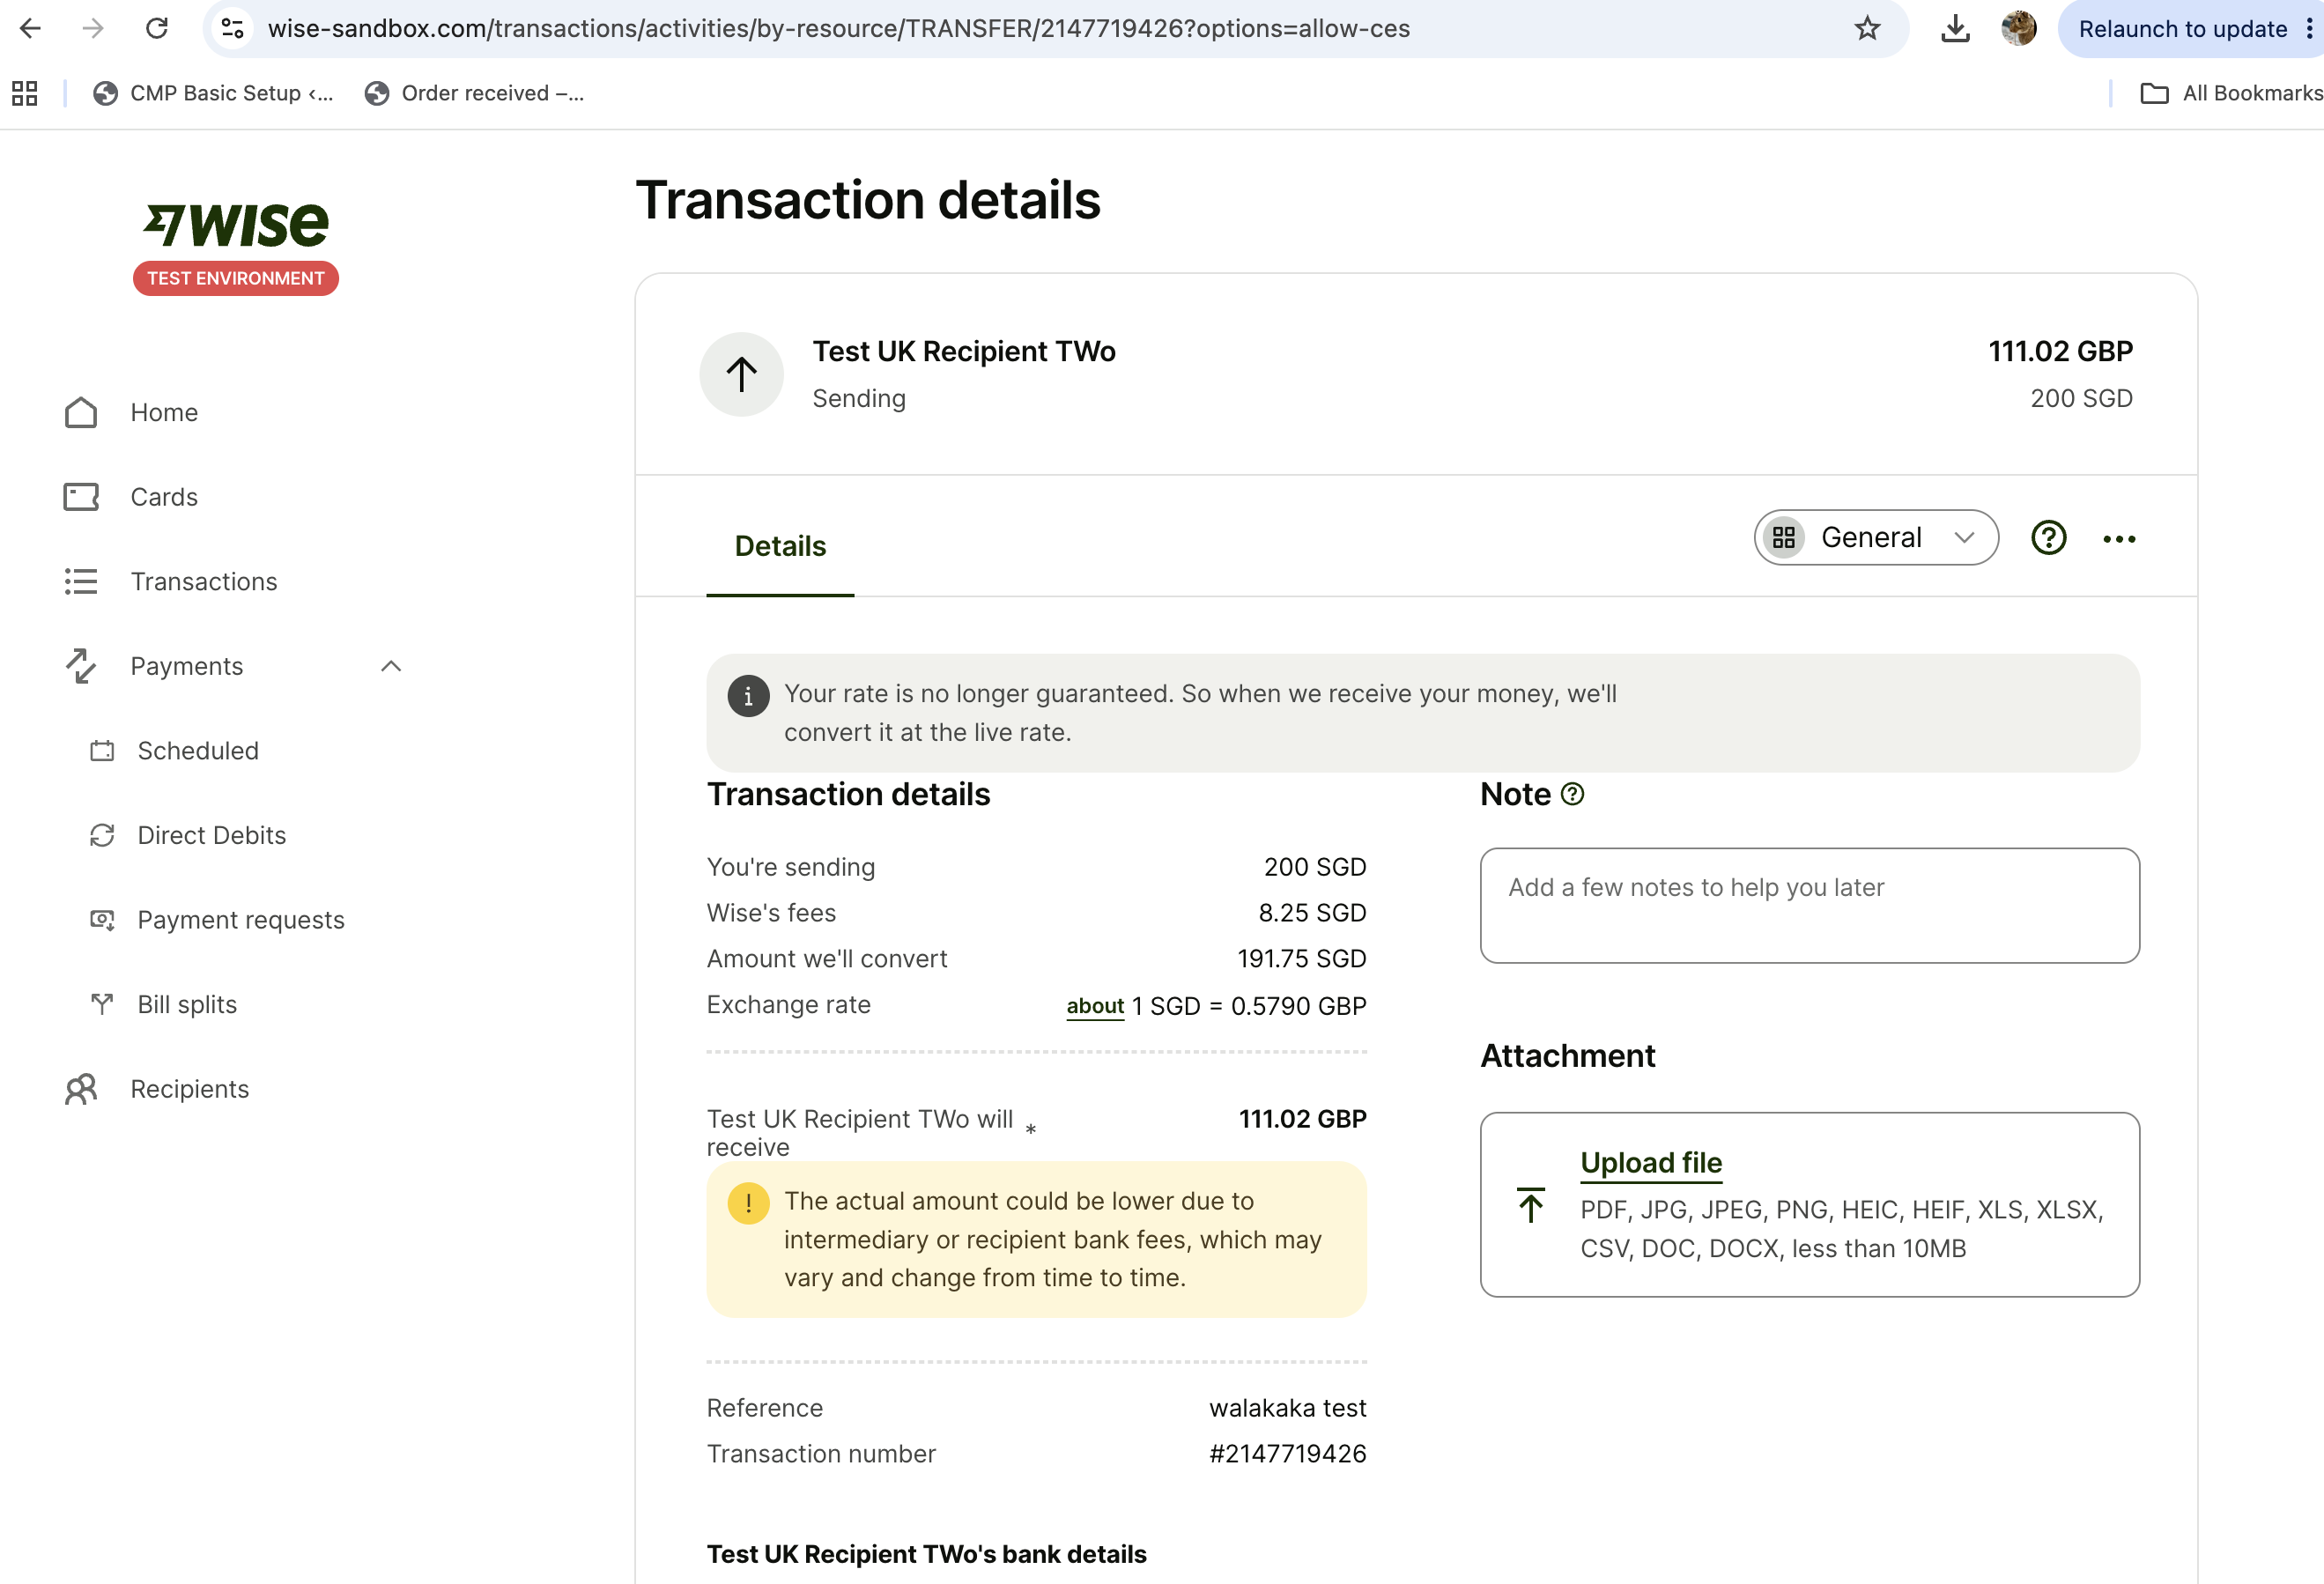Open Transactions in sidebar
The image size is (2324, 1584).
[x=204, y=581]
